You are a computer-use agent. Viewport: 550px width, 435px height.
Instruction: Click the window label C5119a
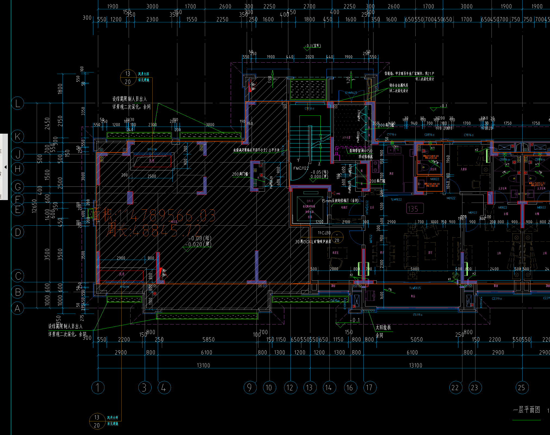pyautogui.click(x=418, y=315)
